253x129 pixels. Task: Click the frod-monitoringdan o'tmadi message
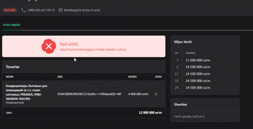click(x=93, y=49)
